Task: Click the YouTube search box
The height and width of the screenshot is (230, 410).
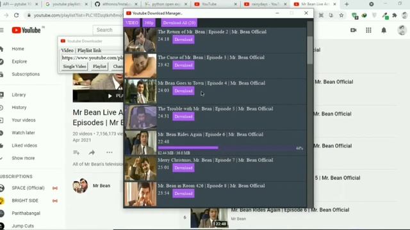Action: 108,30
